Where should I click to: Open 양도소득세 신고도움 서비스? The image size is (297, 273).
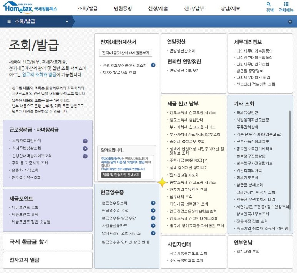(x=192, y=113)
